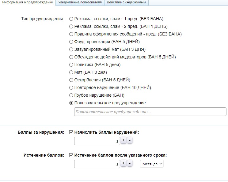Select 'Грубое нарушение (БАН)' option
This screenshot has width=228, height=182.
71,95
